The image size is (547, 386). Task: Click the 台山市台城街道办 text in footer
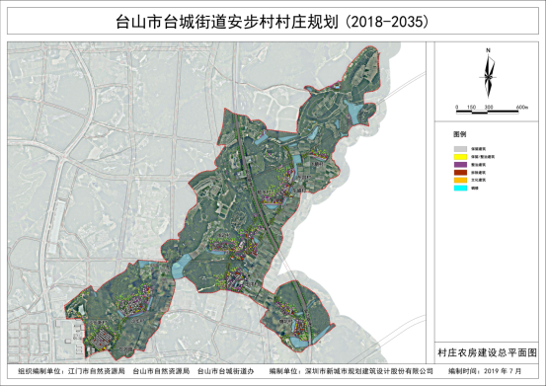click(226, 371)
